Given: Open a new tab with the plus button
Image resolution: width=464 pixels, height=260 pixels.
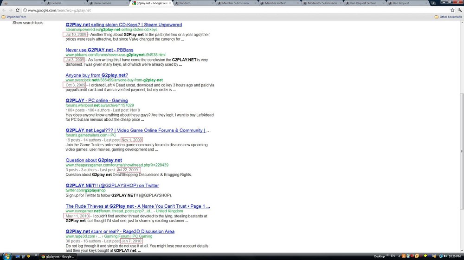Looking at the screenshot, I should pos(433,3).
